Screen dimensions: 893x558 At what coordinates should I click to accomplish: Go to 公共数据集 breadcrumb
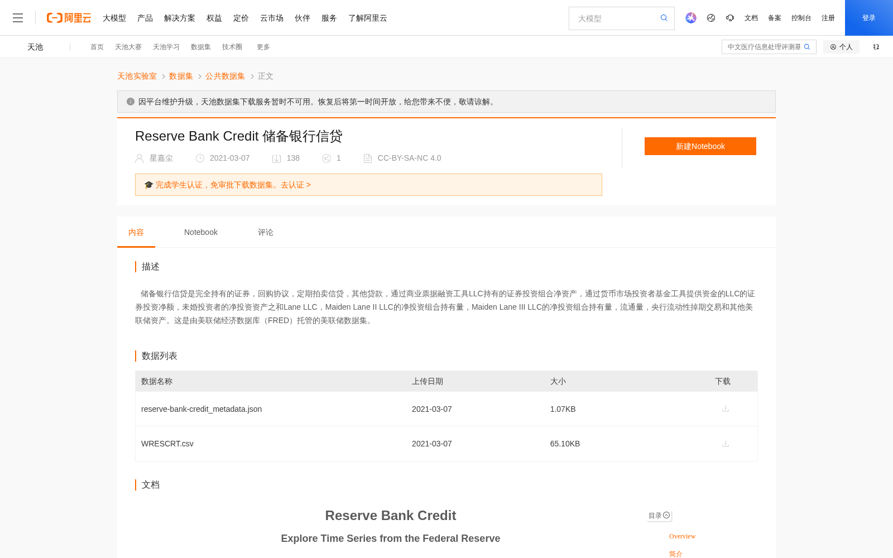tap(225, 76)
